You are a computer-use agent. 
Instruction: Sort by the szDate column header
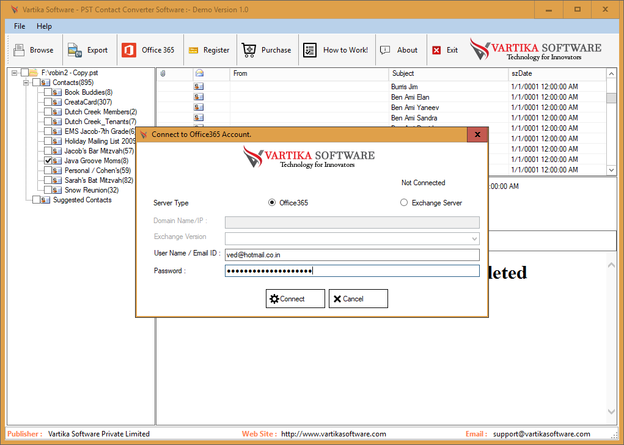[557, 73]
